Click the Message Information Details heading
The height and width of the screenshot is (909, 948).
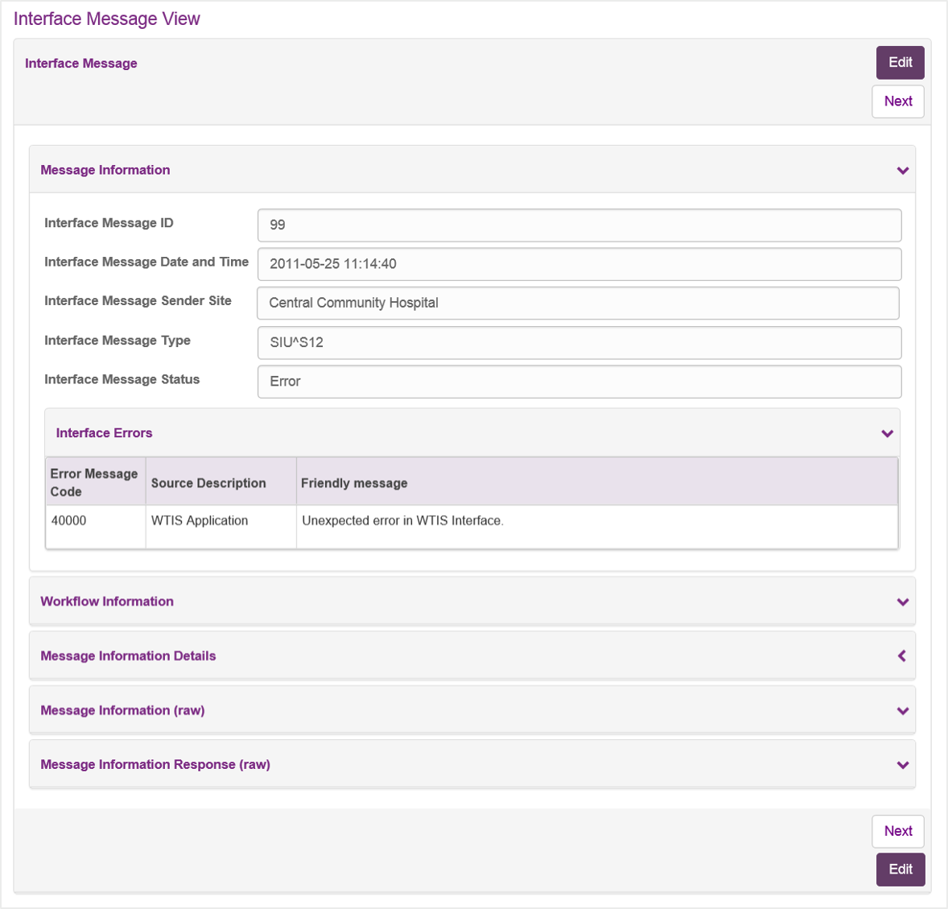[x=128, y=655]
